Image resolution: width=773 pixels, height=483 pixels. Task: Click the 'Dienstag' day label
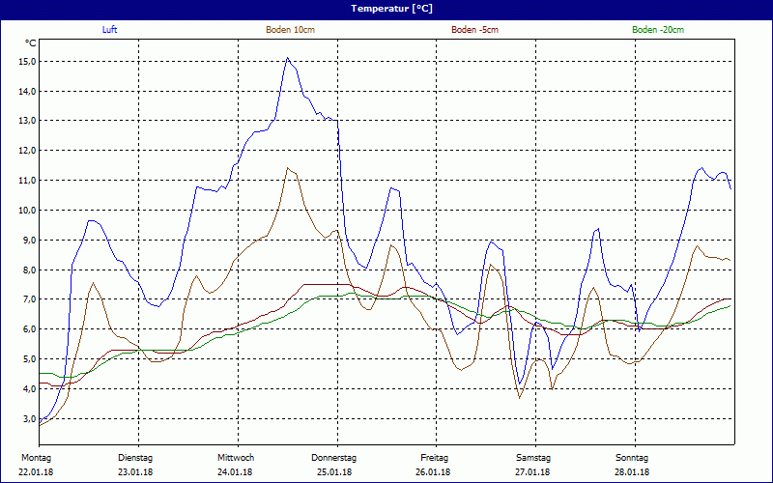(x=135, y=458)
